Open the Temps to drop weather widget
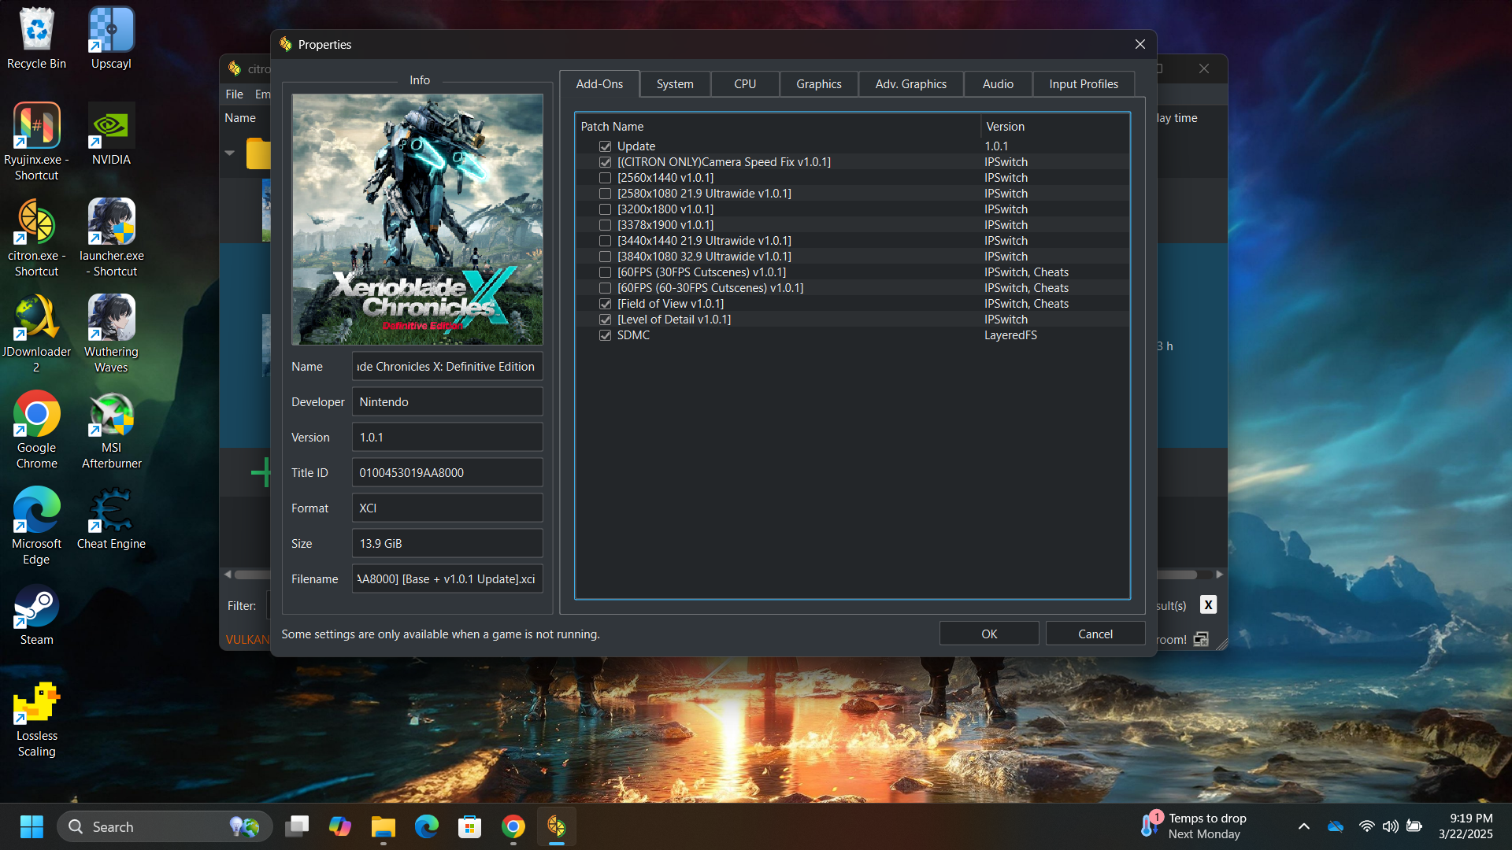1512x850 pixels. [1194, 826]
